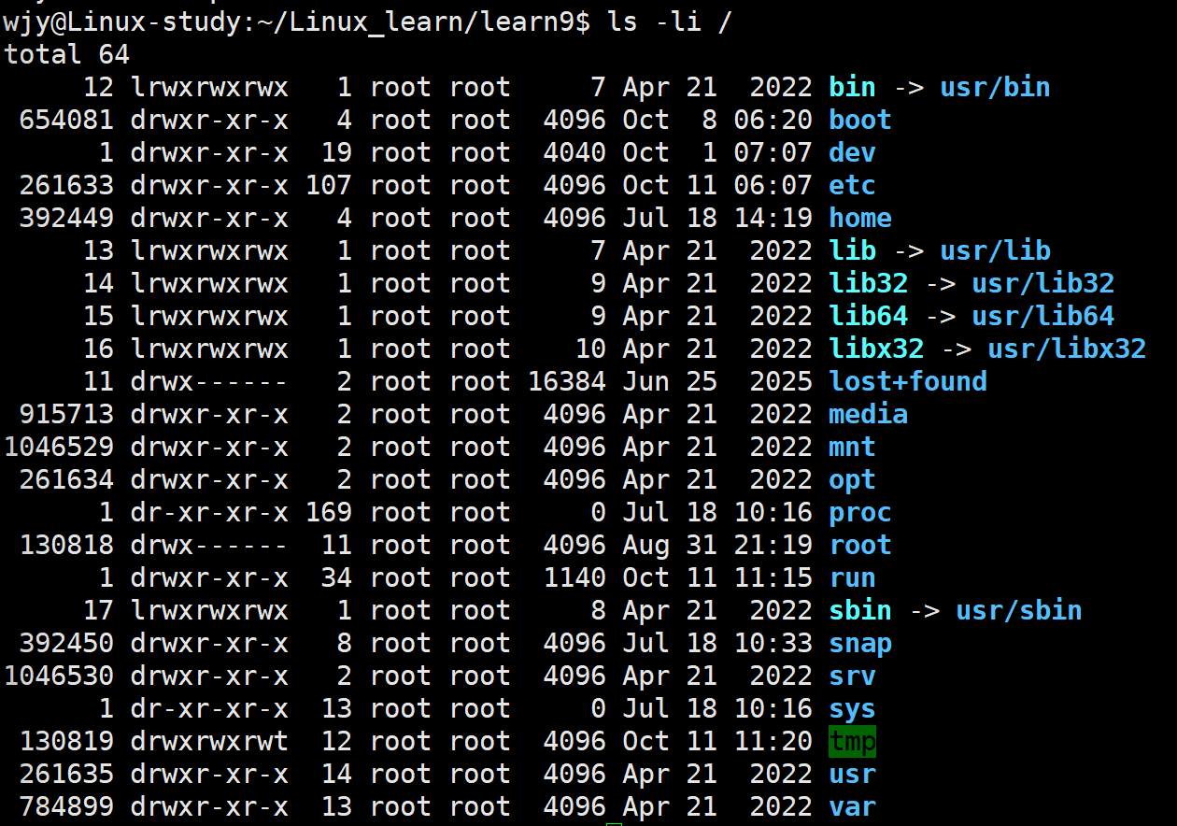Screen dimensions: 1177x826
Task: Click the proc directory entry
Action: click(860, 513)
